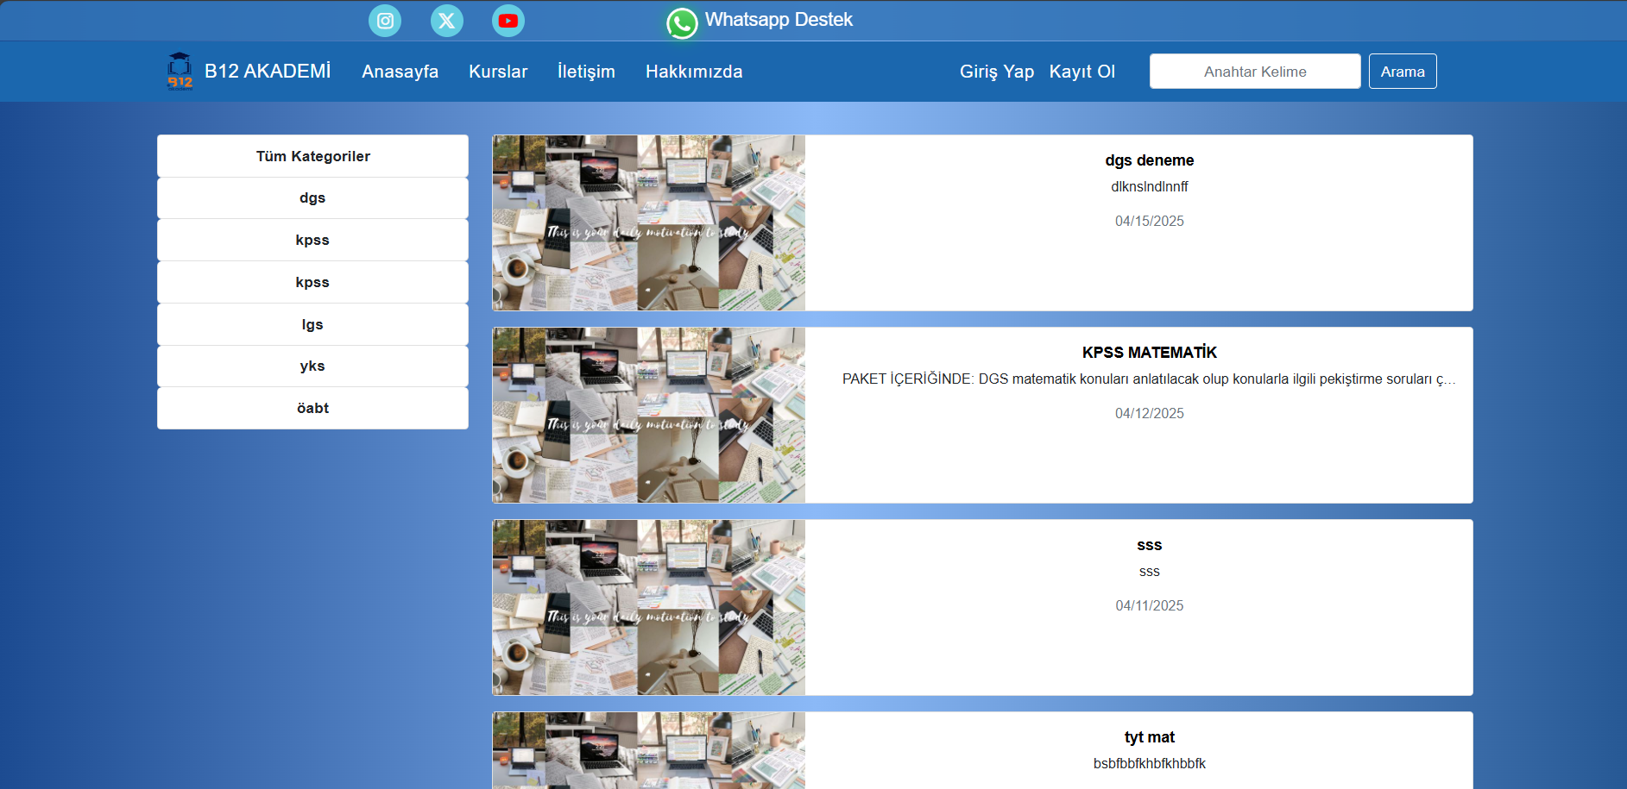Open the X (Twitter) social icon
Image resolution: width=1627 pixels, height=789 pixels.
pos(447,21)
